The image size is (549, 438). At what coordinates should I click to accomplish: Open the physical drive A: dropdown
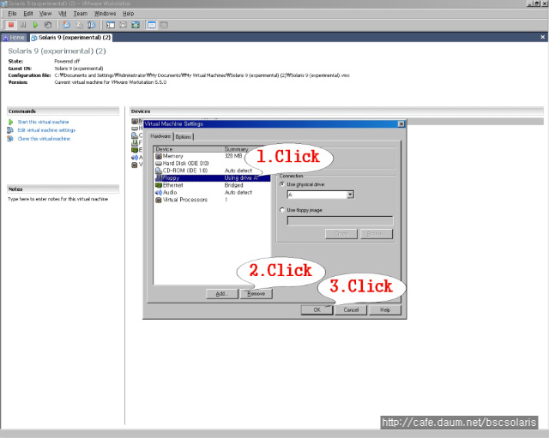pyautogui.click(x=350, y=195)
